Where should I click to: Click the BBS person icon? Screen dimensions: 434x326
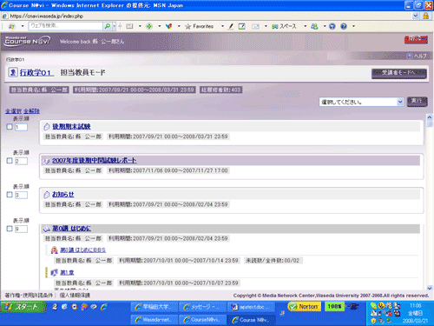pos(54,249)
